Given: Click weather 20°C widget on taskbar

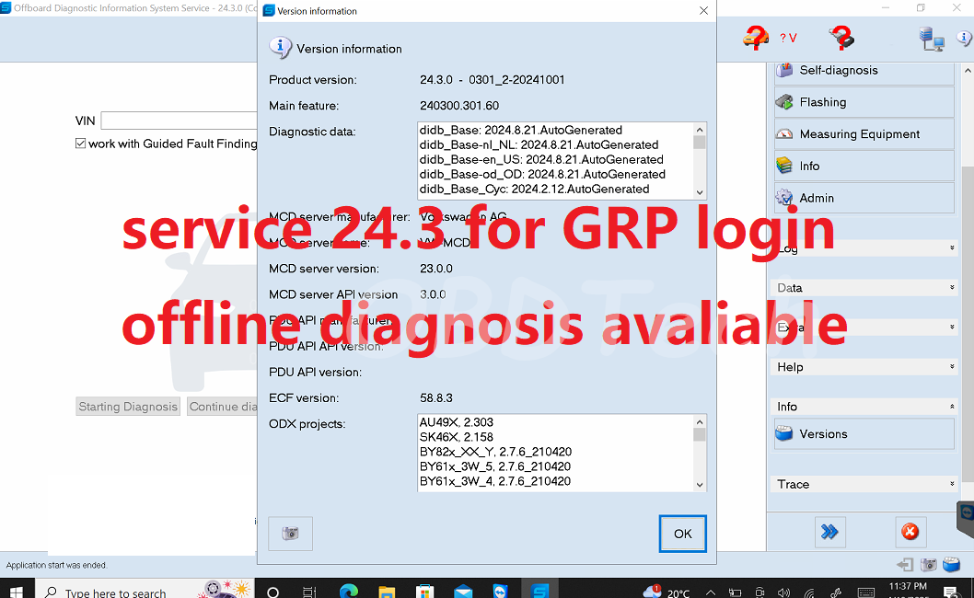Looking at the screenshot, I should tap(667, 592).
